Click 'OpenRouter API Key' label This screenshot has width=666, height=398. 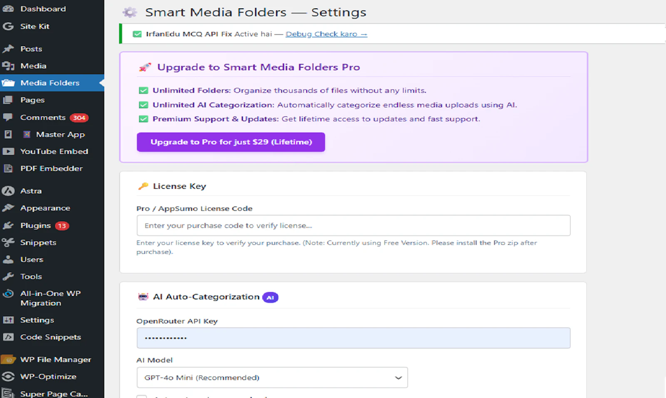tap(177, 321)
